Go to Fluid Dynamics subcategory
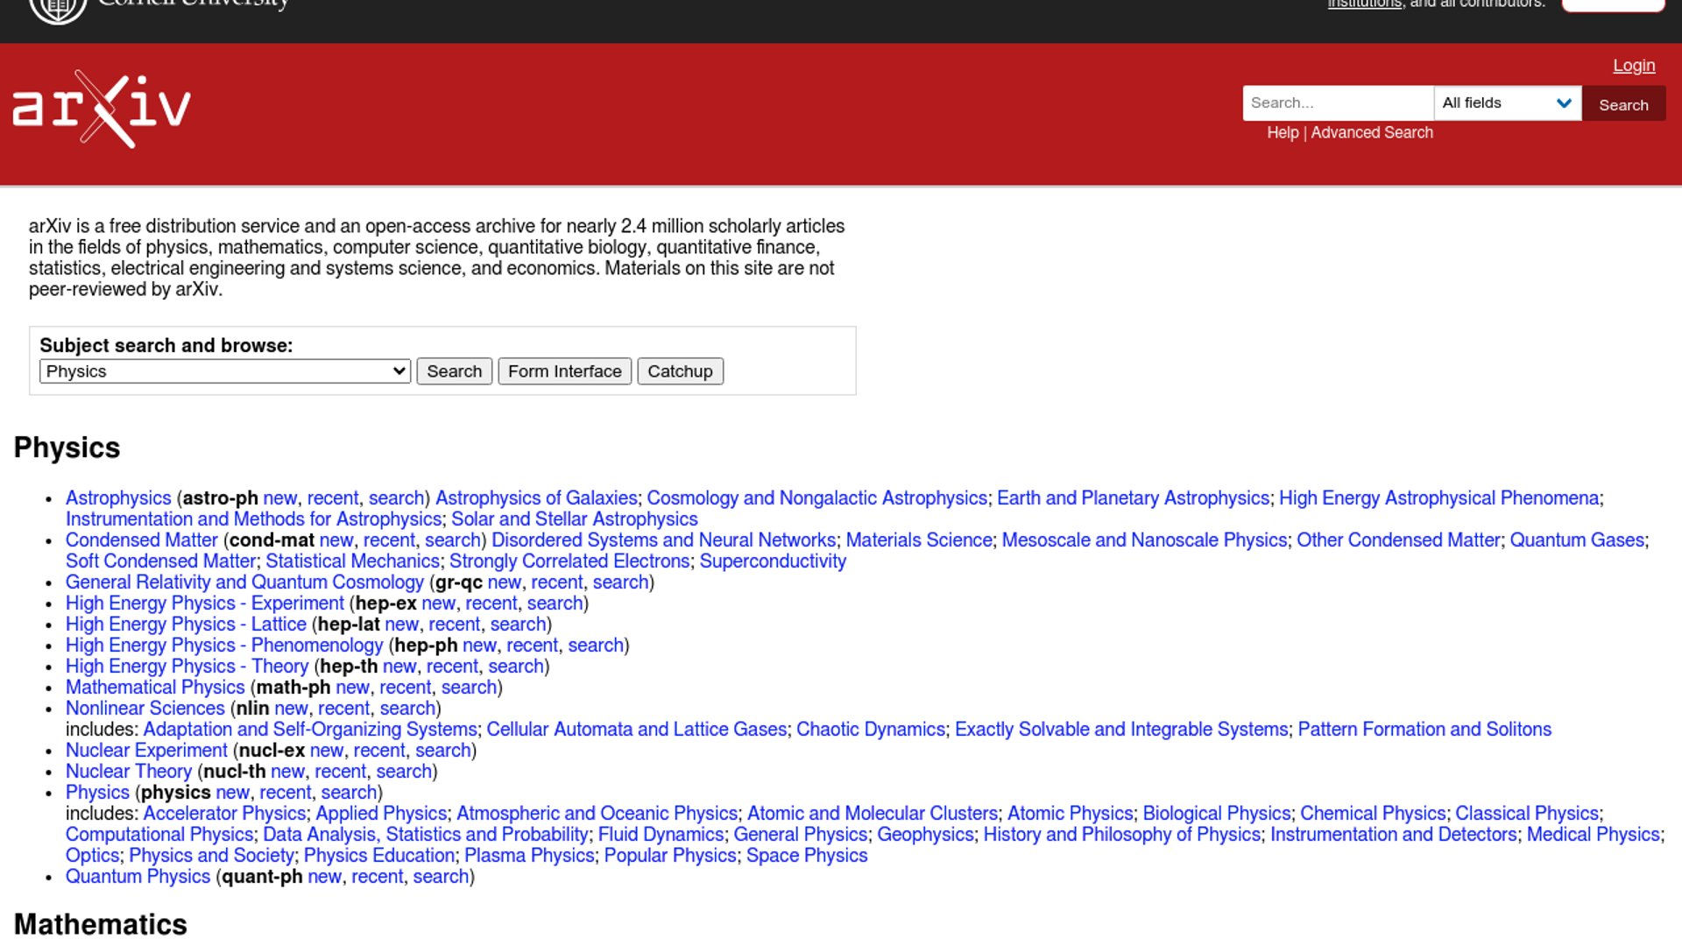This screenshot has height=946, width=1682. coord(661,835)
